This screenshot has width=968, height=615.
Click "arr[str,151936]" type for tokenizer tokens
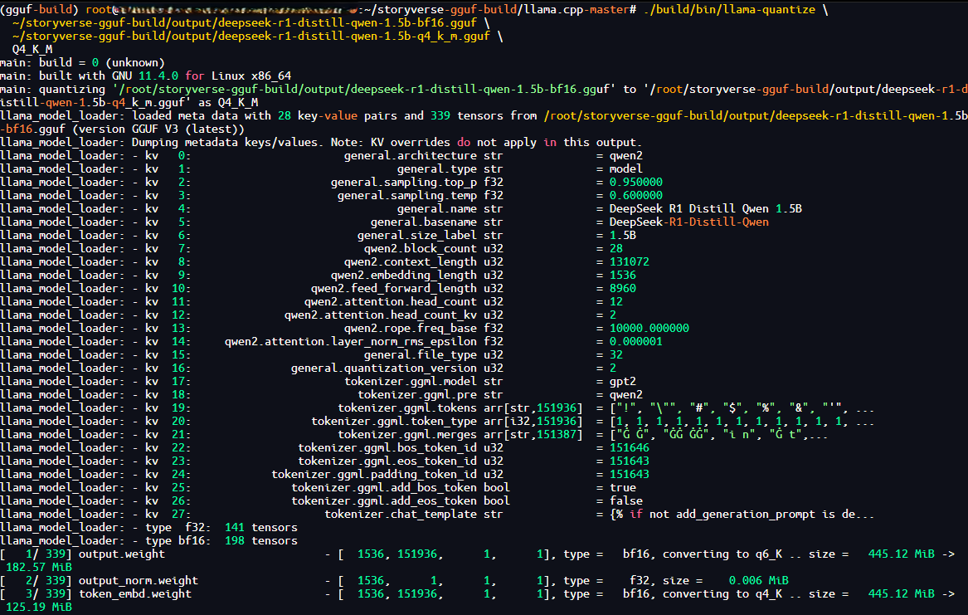(x=533, y=408)
